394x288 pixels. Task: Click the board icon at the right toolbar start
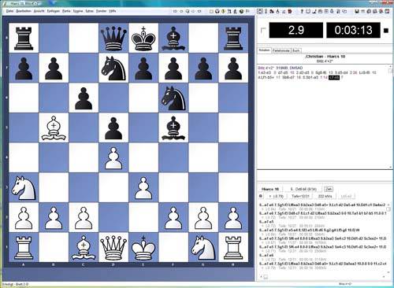260,11
